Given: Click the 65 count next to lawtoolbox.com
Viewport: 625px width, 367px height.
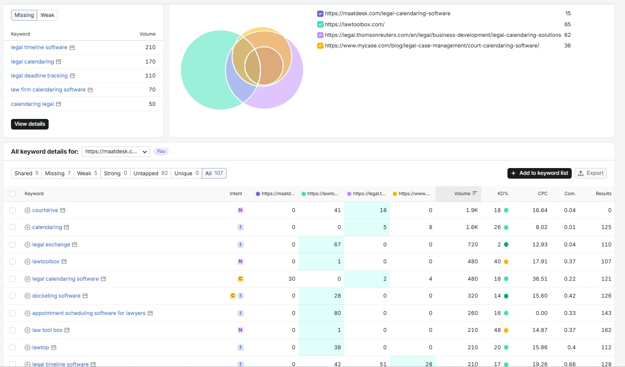Looking at the screenshot, I should point(567,25).
